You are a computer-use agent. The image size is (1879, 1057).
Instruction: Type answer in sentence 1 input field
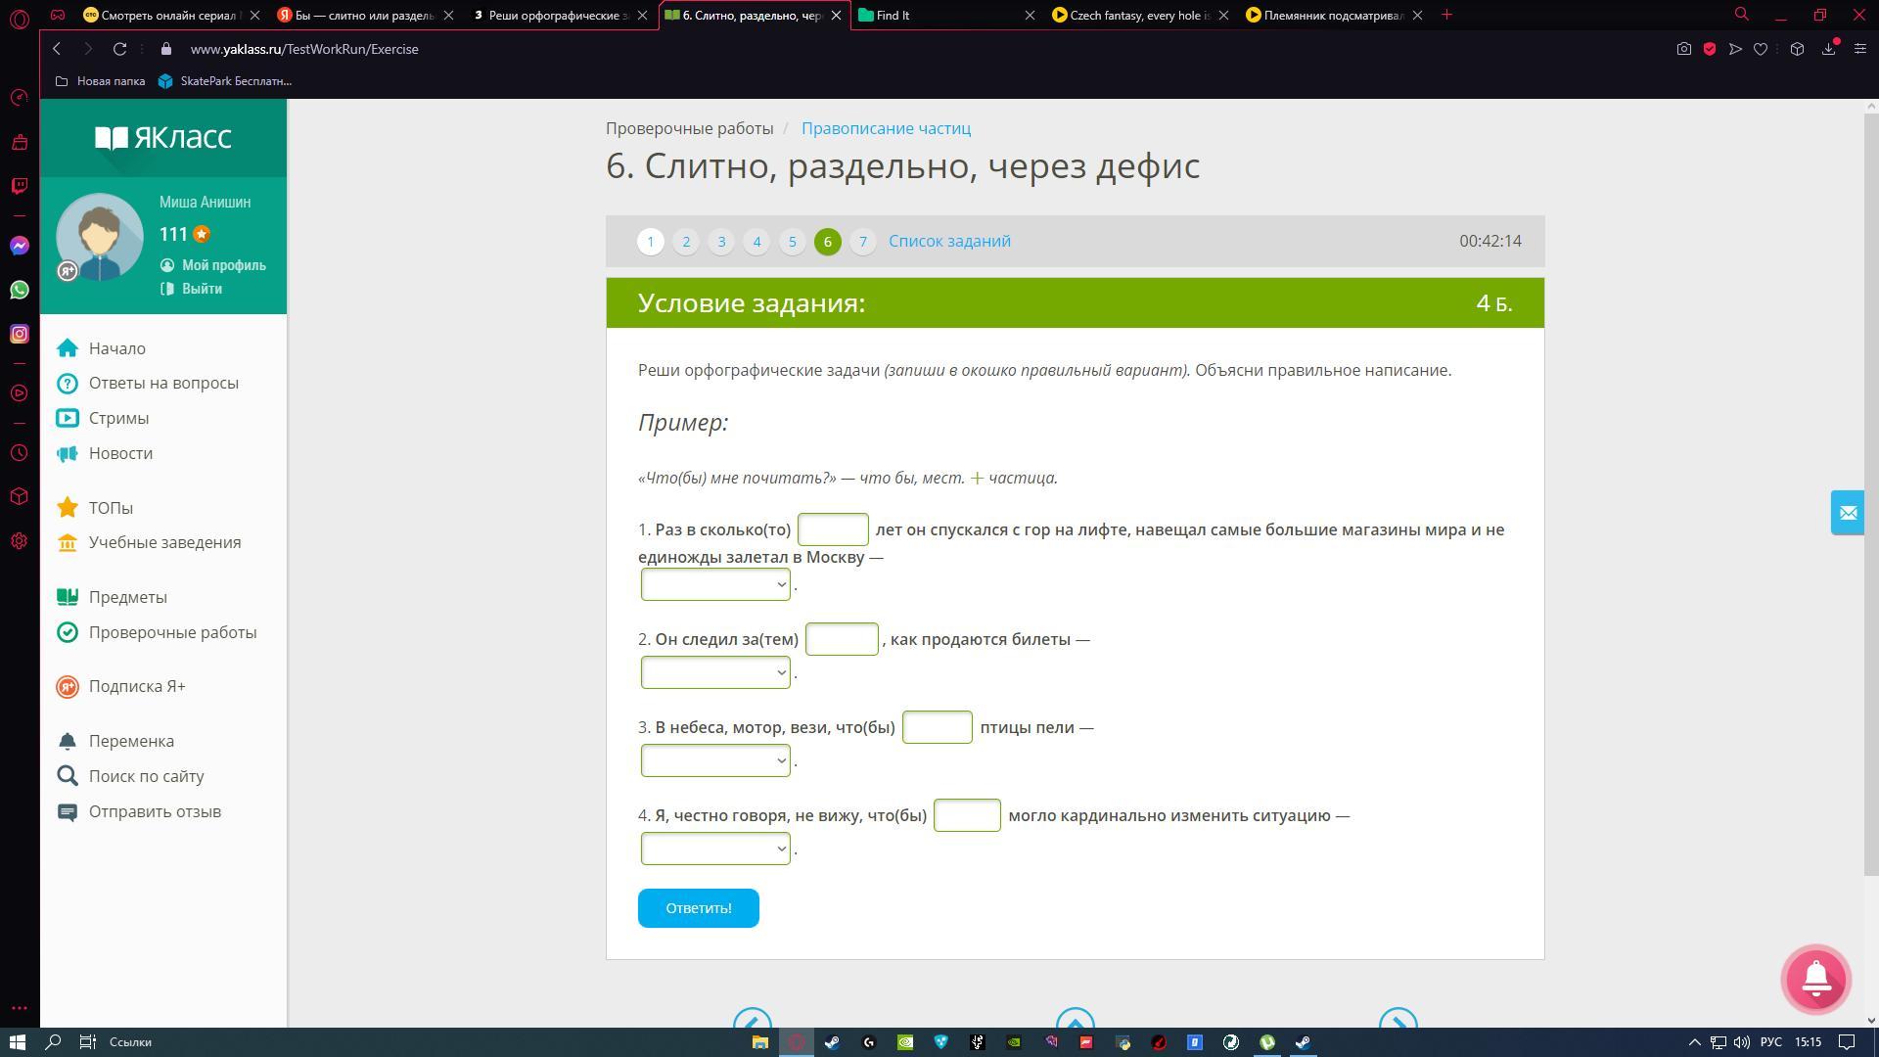(833, 529)
